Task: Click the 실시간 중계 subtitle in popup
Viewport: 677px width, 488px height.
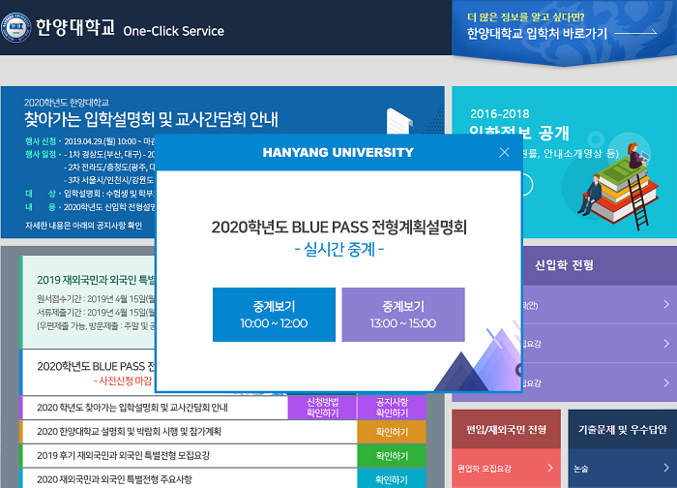Action: [338, 250]
